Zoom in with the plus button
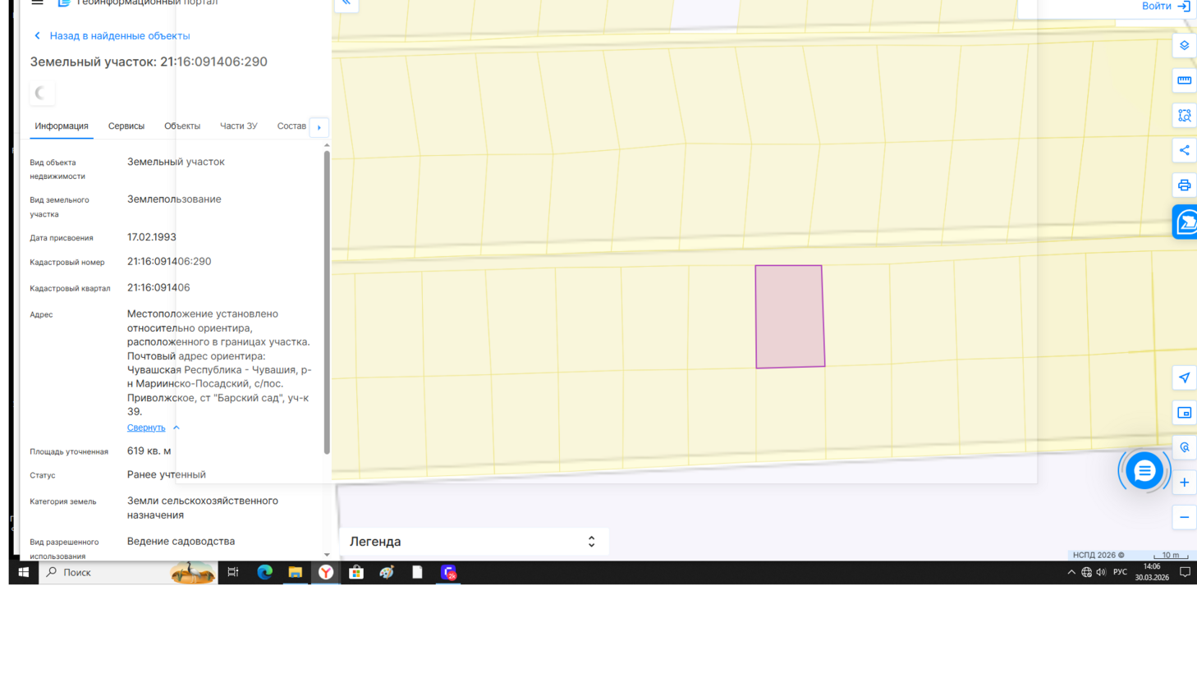This screenshot has height=673, width=1197. click(1184, 483)
